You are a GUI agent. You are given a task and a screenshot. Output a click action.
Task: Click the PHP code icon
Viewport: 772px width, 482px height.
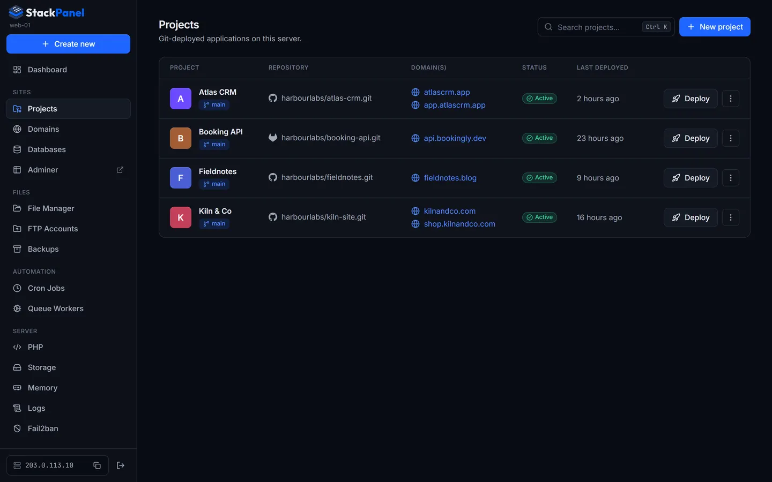click(17, 347)
